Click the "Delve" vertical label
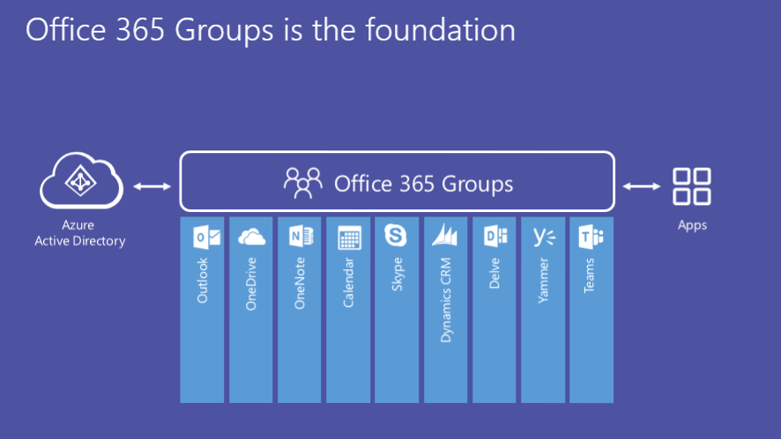This screenshot has width=781, height=439. [x=495, y=273]
